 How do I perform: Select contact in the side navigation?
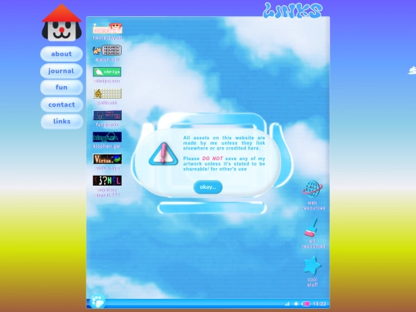(62, 105)
